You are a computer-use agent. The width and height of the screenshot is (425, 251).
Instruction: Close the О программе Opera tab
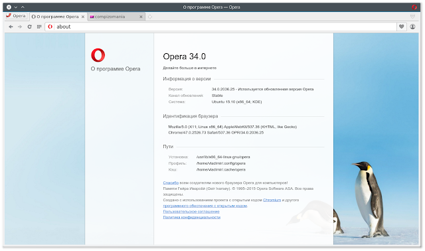(x=83, y=17)
